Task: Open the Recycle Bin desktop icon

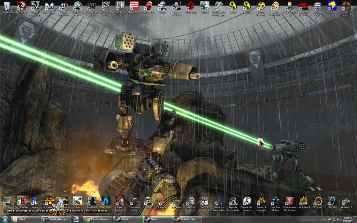Action: click(7, 6)
